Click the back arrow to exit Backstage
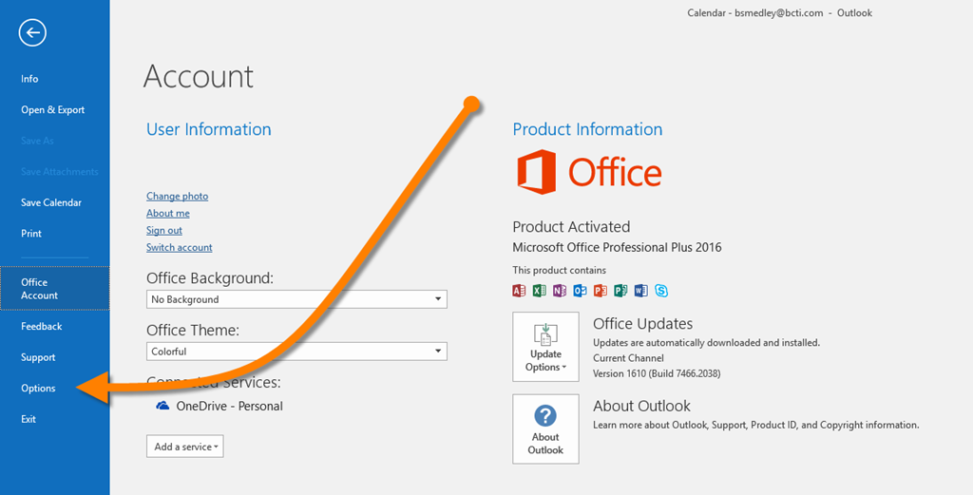The width and height of the screenshot is (973, 495). click(32, 33)
